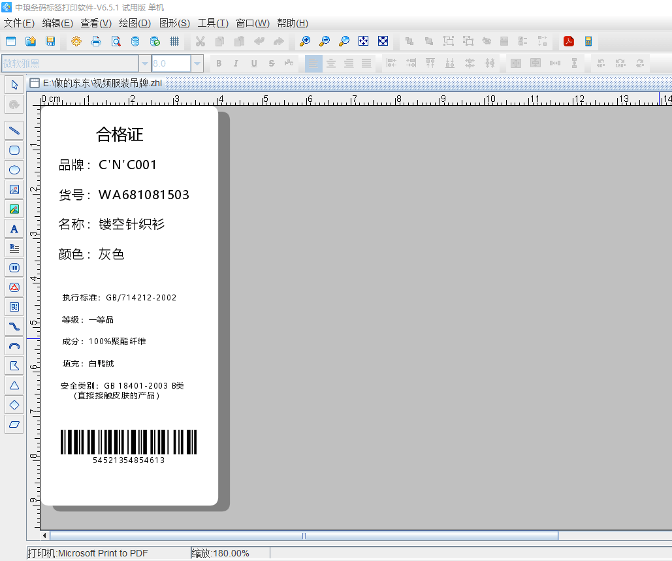Select the single-line text tool (A)
This screenshot has width=672, height=561.
pyautogui.click(x=14, y=229)
